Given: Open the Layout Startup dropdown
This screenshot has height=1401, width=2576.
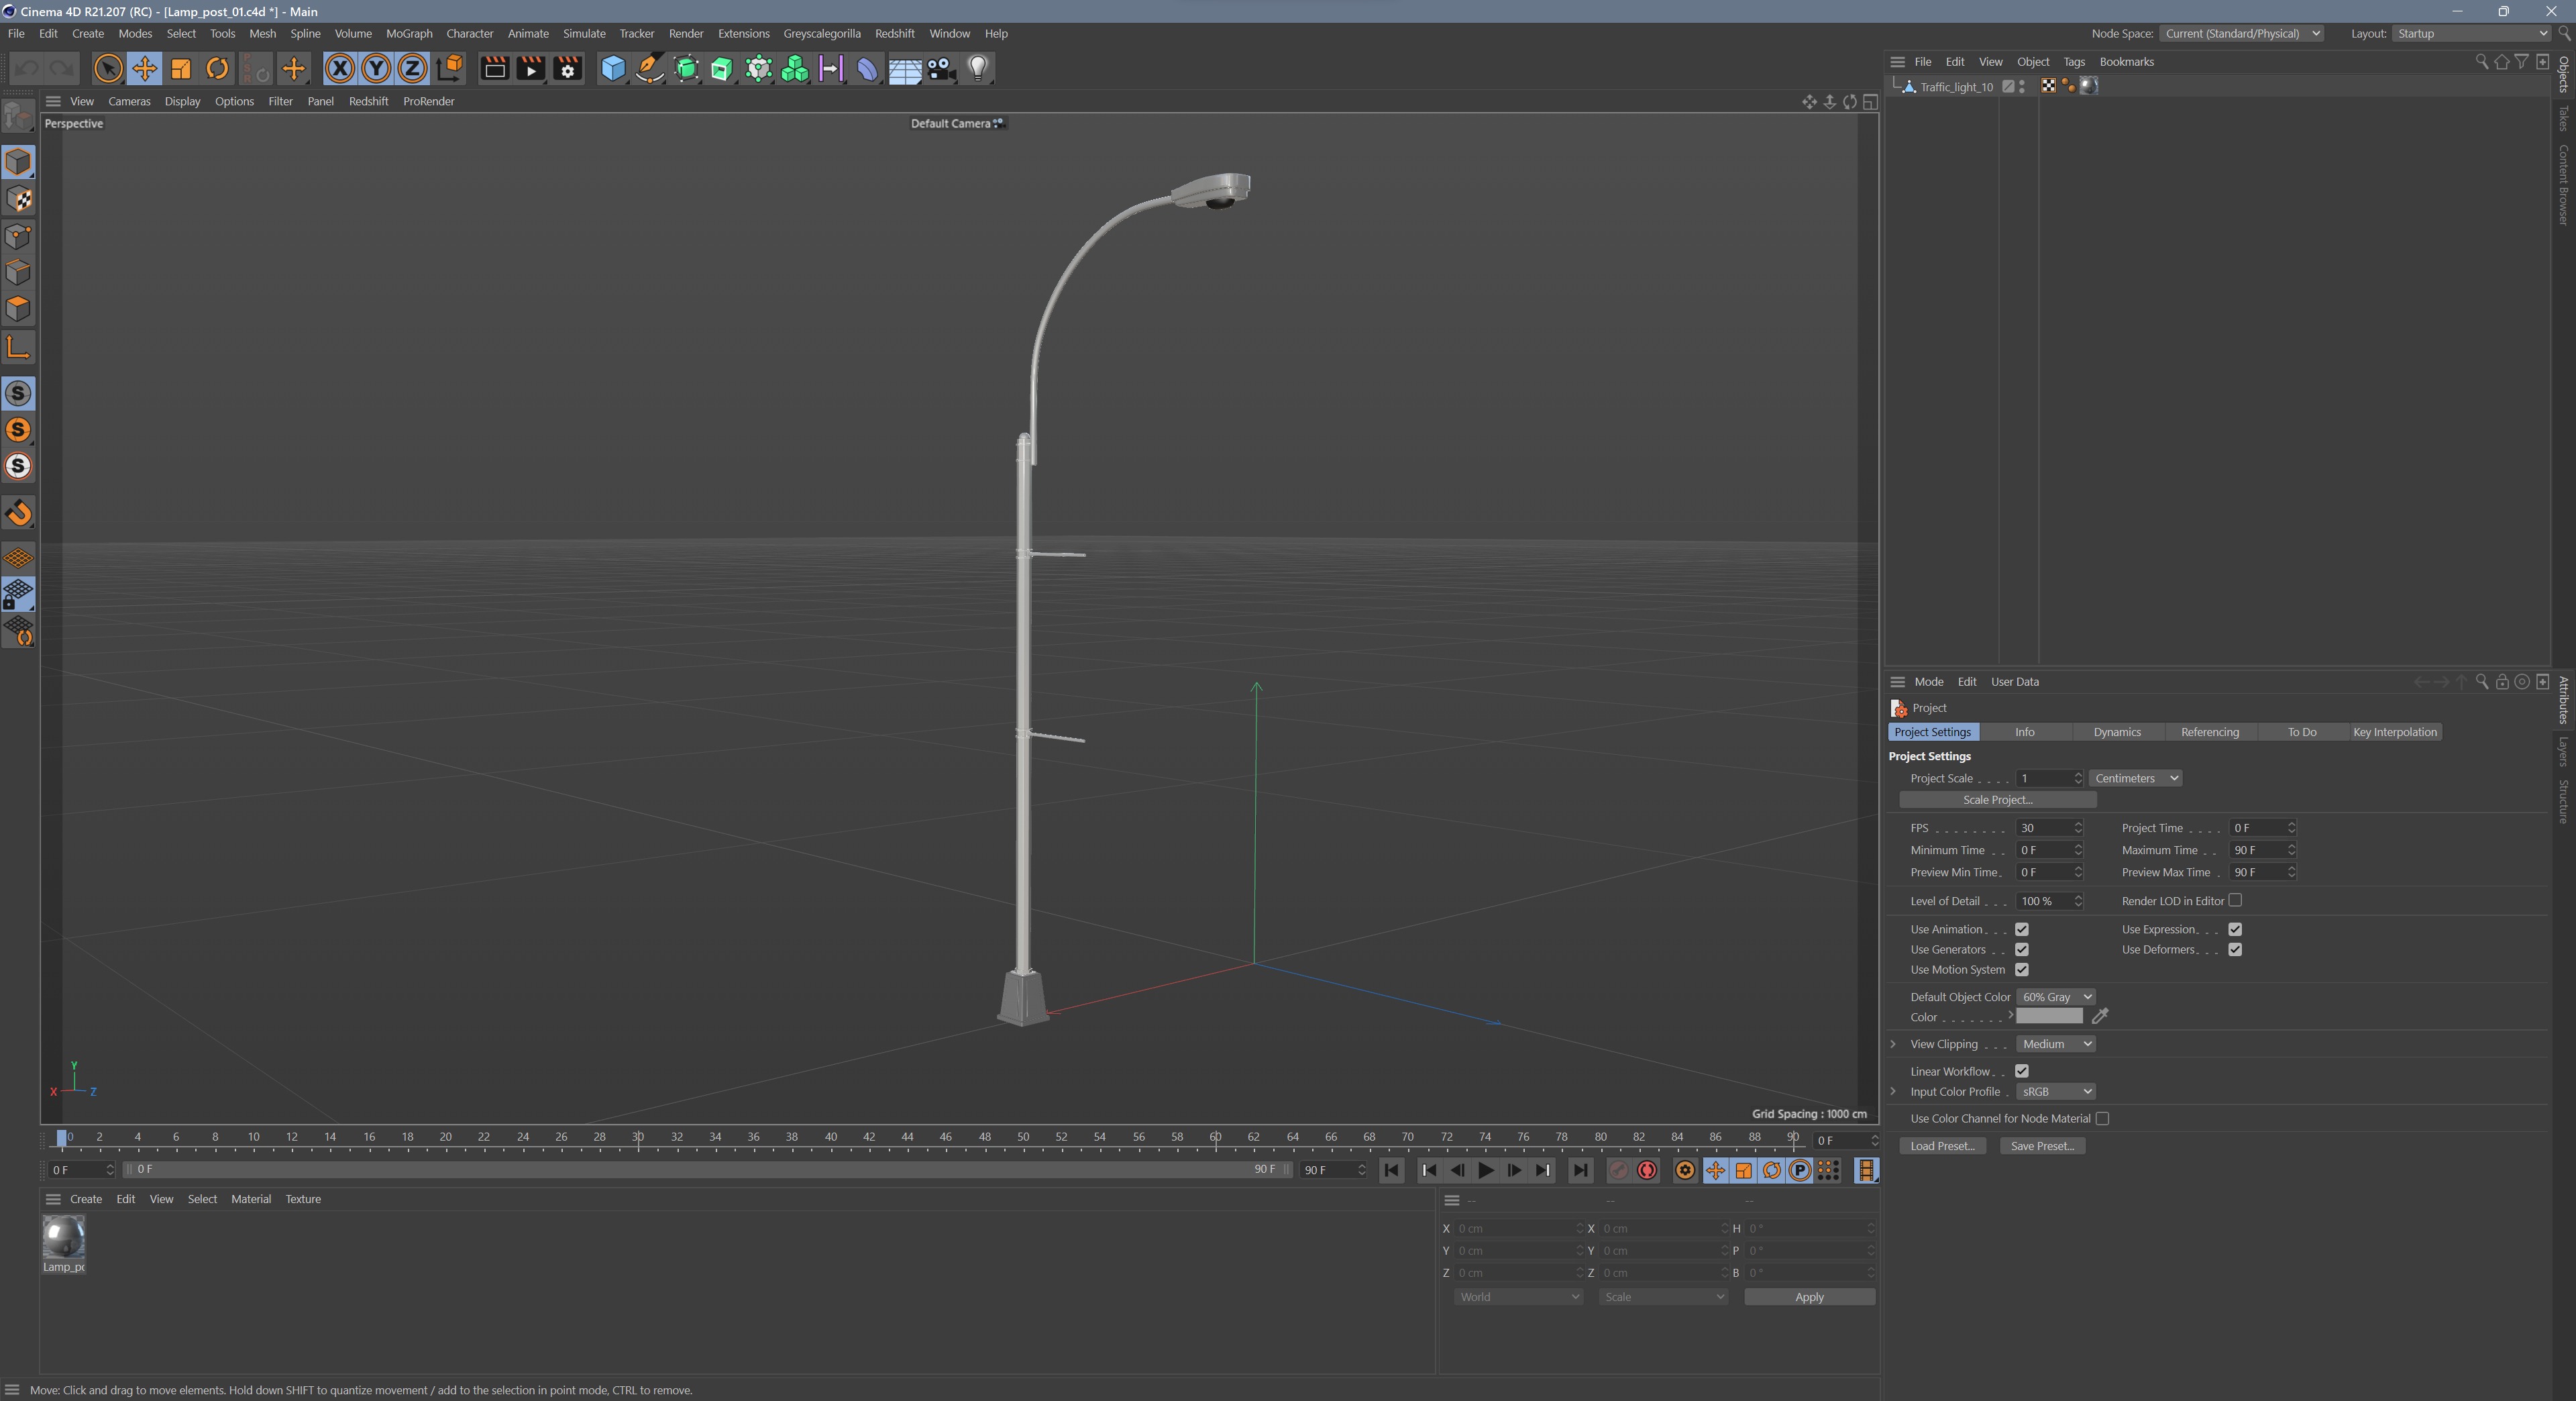Looking at the screenshot, I should (x=2472, y=33).
